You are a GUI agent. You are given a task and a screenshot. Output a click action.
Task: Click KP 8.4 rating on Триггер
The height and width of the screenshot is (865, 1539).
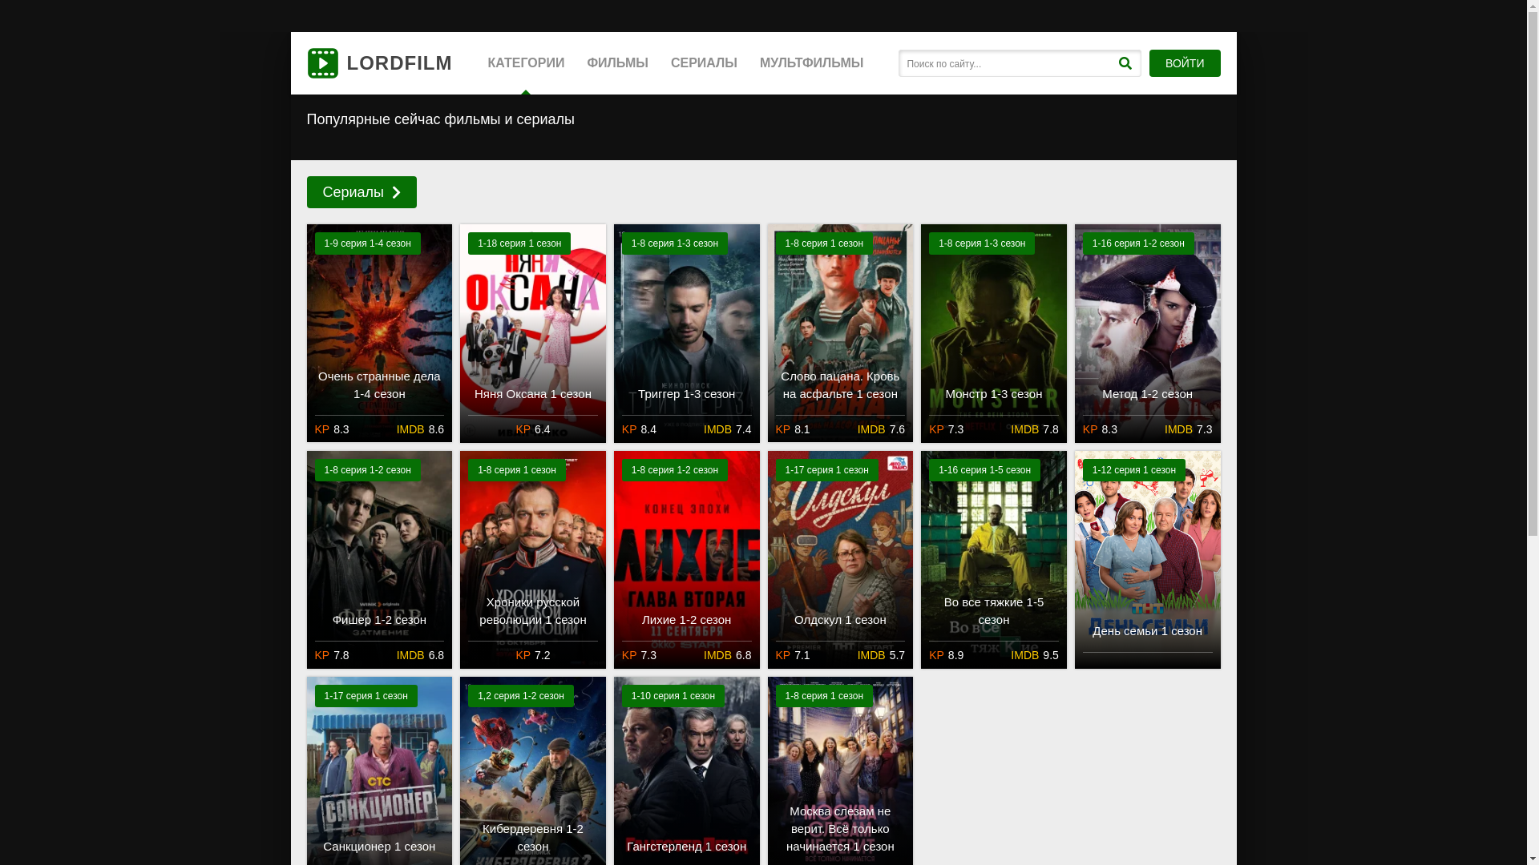pos(640,429)
